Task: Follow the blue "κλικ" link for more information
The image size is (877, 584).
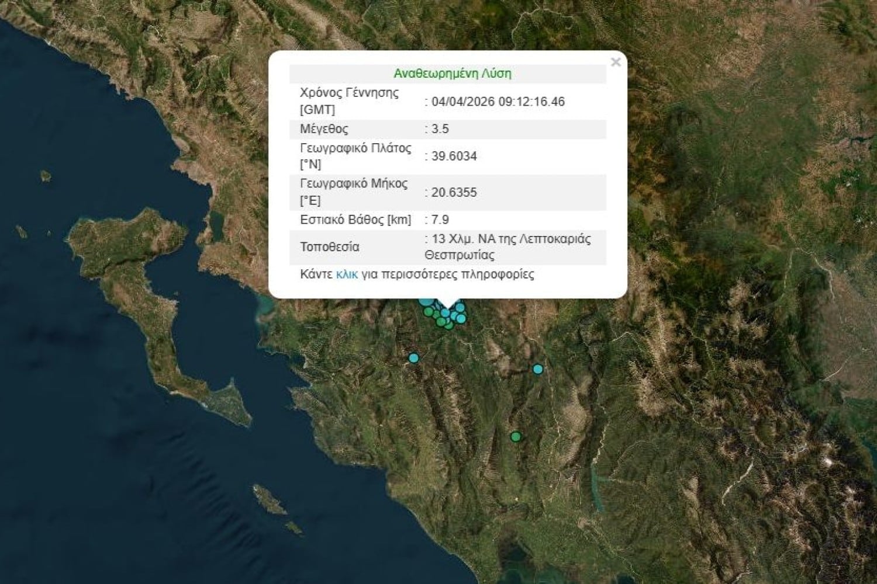Action: pyautogui.click(x=347, y=274)
